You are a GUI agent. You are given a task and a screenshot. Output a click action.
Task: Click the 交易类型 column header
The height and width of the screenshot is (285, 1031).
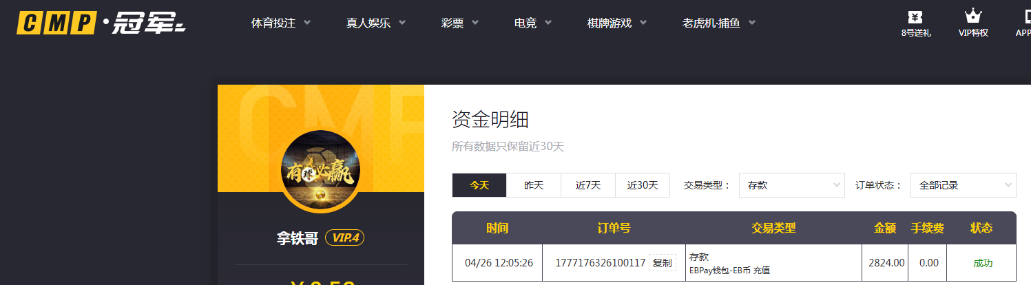tap(773, 228)
